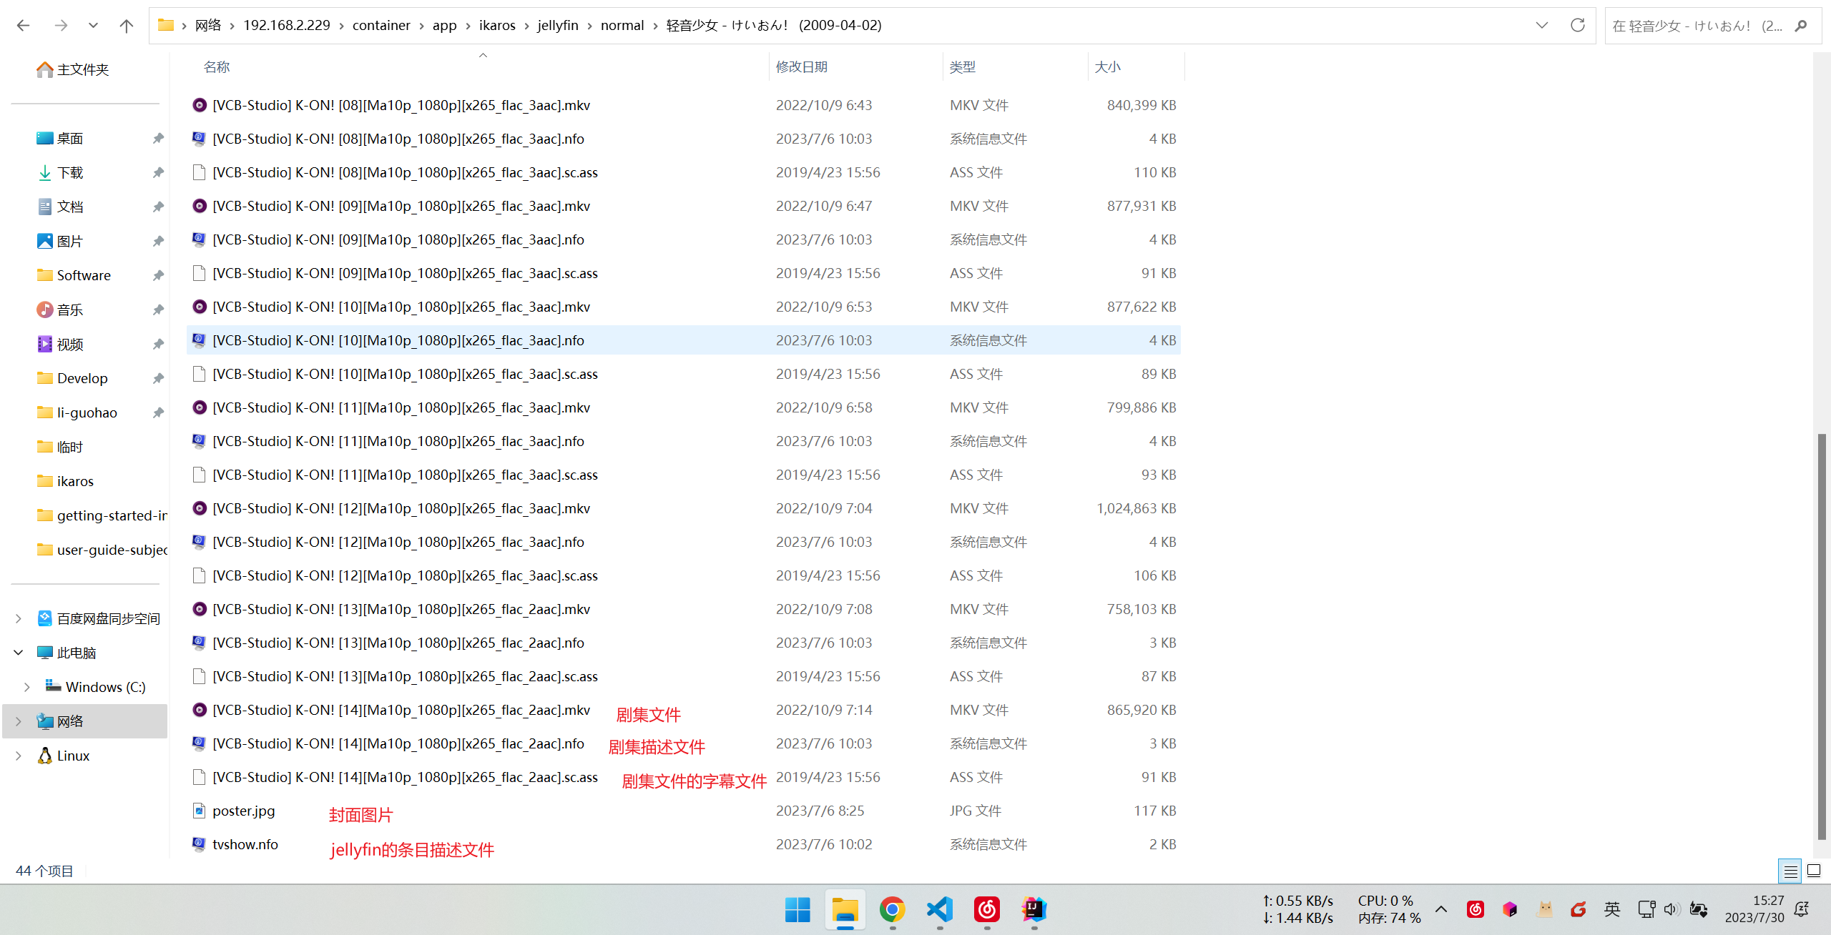Sort by the 大小 column header
This screenshot has height=935, width=1831.
click(1108, 66)
